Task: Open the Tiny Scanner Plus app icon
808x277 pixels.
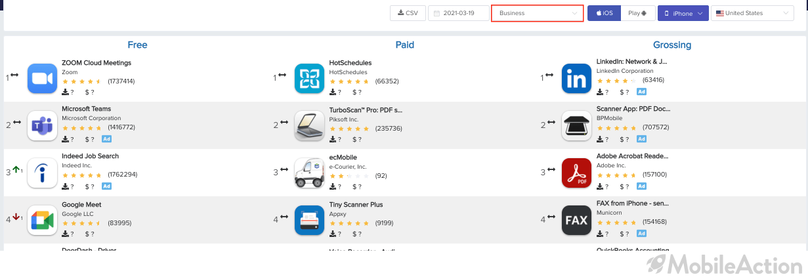Action: pyautogui.click(x=309, y=220)
